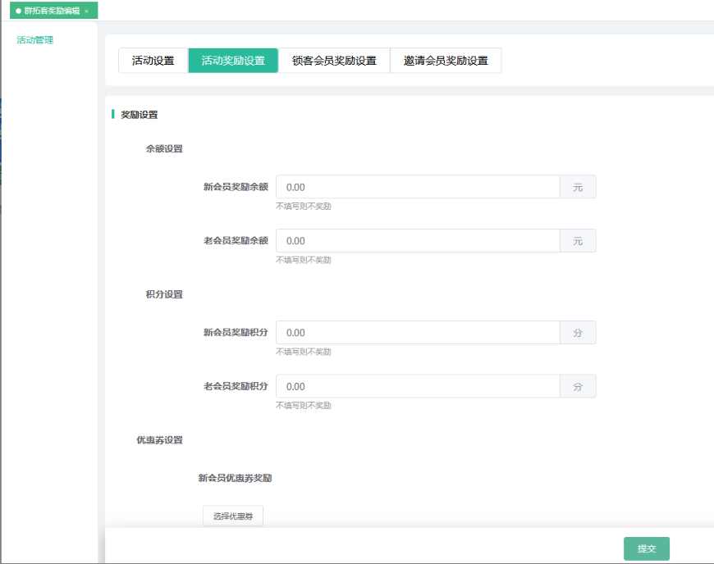
Task: Switch to the 活动设置 tab
Action: (153, 61)
